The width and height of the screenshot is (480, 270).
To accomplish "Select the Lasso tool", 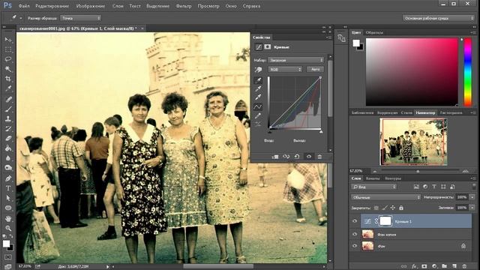I will [8, 59].
